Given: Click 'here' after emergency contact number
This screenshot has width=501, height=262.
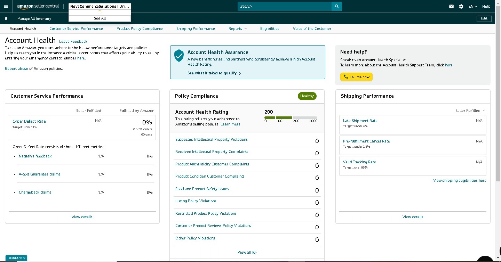Looking at the screenshot, I should pyautogui.click(x=81, y=58).
